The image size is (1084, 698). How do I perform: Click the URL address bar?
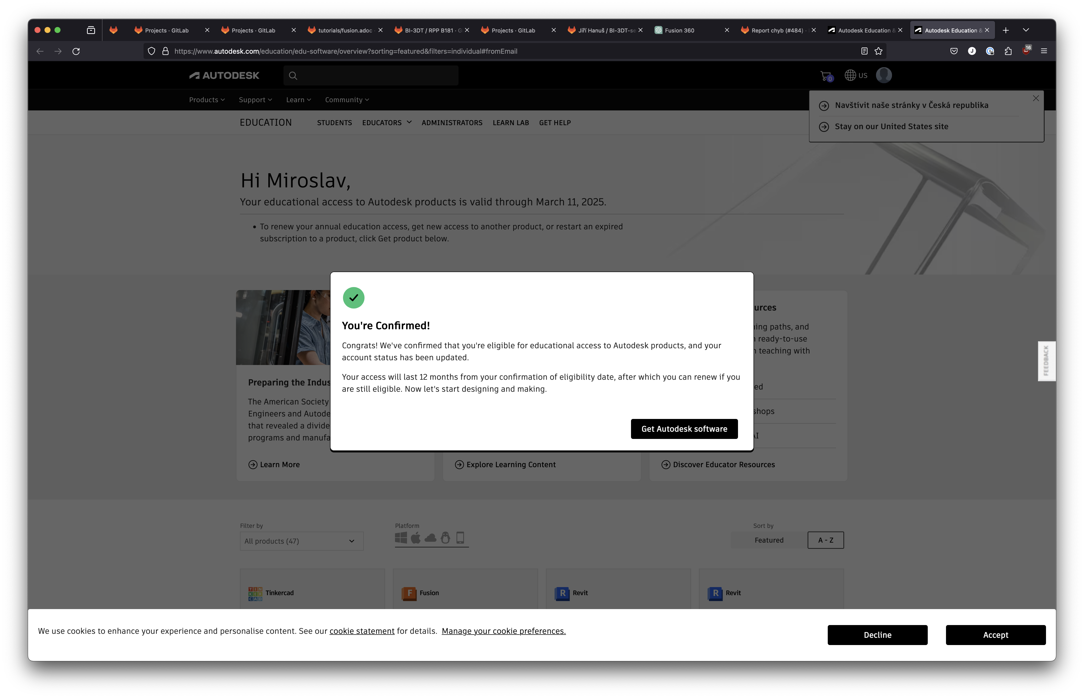click(x=515, y=51)
